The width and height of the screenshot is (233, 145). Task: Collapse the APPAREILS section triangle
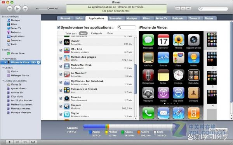point(3,59)
